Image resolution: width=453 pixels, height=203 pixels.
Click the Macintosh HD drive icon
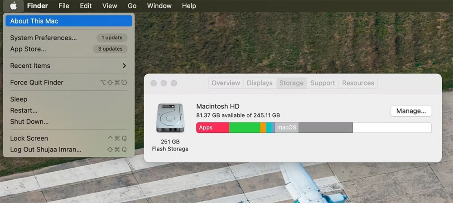click(170, 118)
